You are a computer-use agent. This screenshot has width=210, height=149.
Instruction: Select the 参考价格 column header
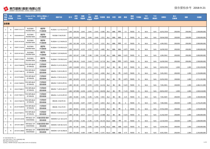point(76,17)
